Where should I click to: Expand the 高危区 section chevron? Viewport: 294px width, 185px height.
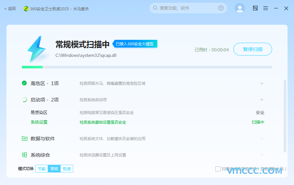(262, 84)
